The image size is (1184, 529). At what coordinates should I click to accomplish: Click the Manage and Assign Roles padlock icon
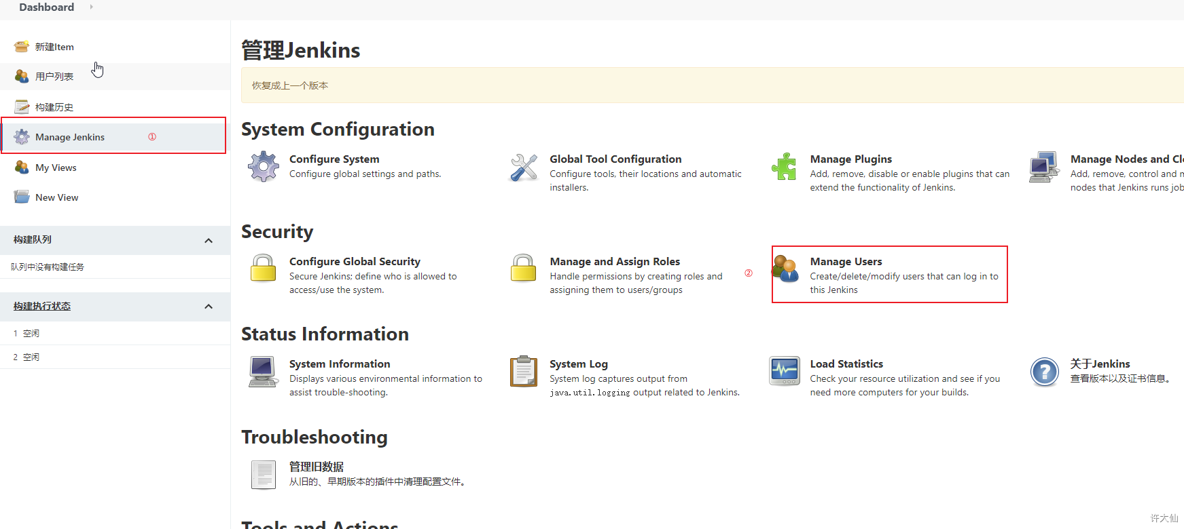524,268
